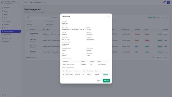Viewport: 172px width, 97px height.
Task: Click the Close button in Fee details dialog
Action: click(99, 81)
